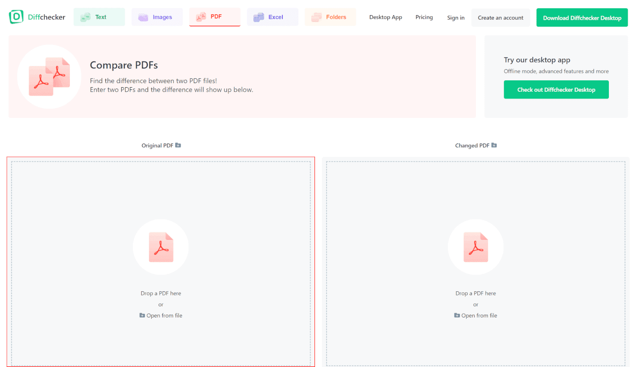Click 'Drop a PDF here' in Original area
The height and width of the screenshot is (367, 636).
coord(161,293)
